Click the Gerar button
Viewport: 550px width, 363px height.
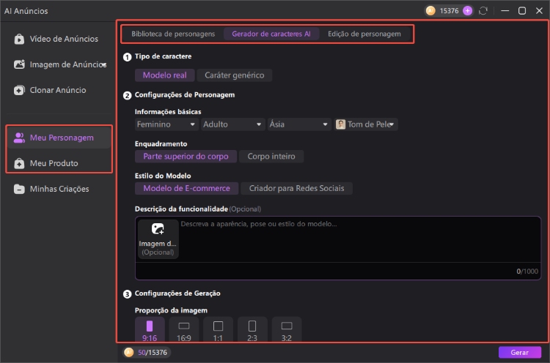click(519, 353)
